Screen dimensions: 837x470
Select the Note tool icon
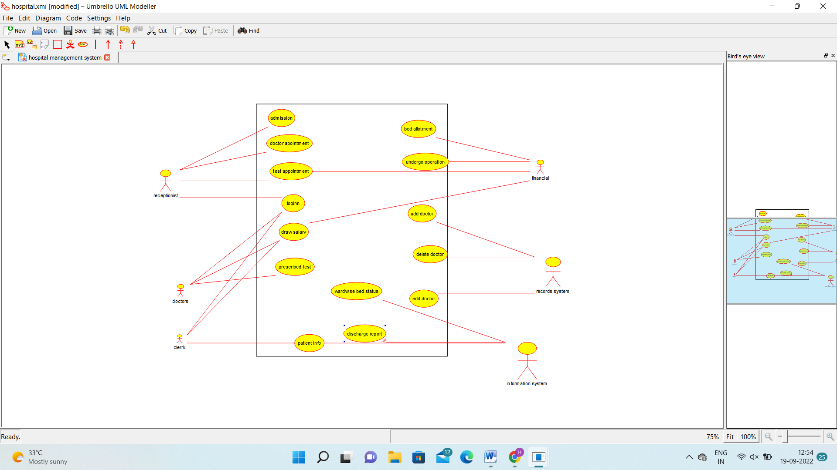coord(44,44)
